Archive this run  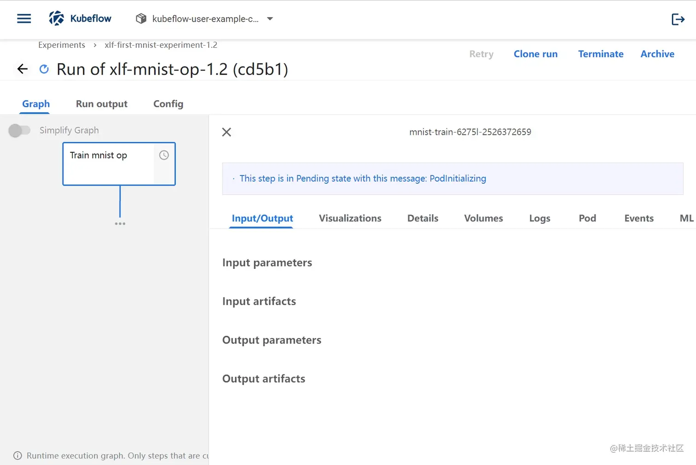[x=657, y=54]
